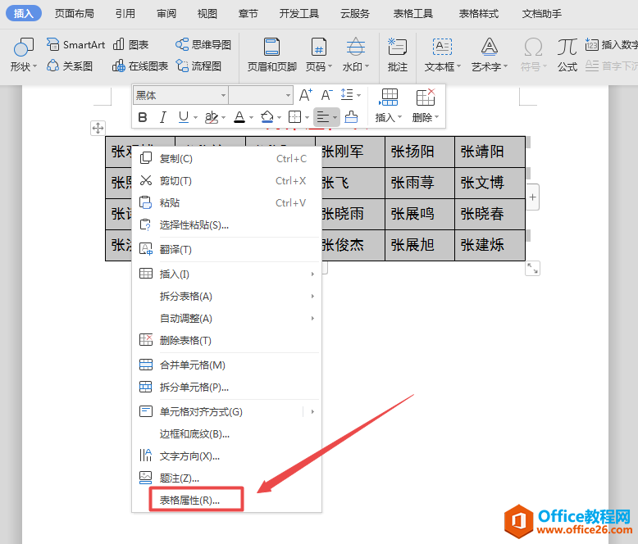Insert a 批注 comment
Viewport: 638px width, 544px height.
pyautogui.click(x=397, y=48)
